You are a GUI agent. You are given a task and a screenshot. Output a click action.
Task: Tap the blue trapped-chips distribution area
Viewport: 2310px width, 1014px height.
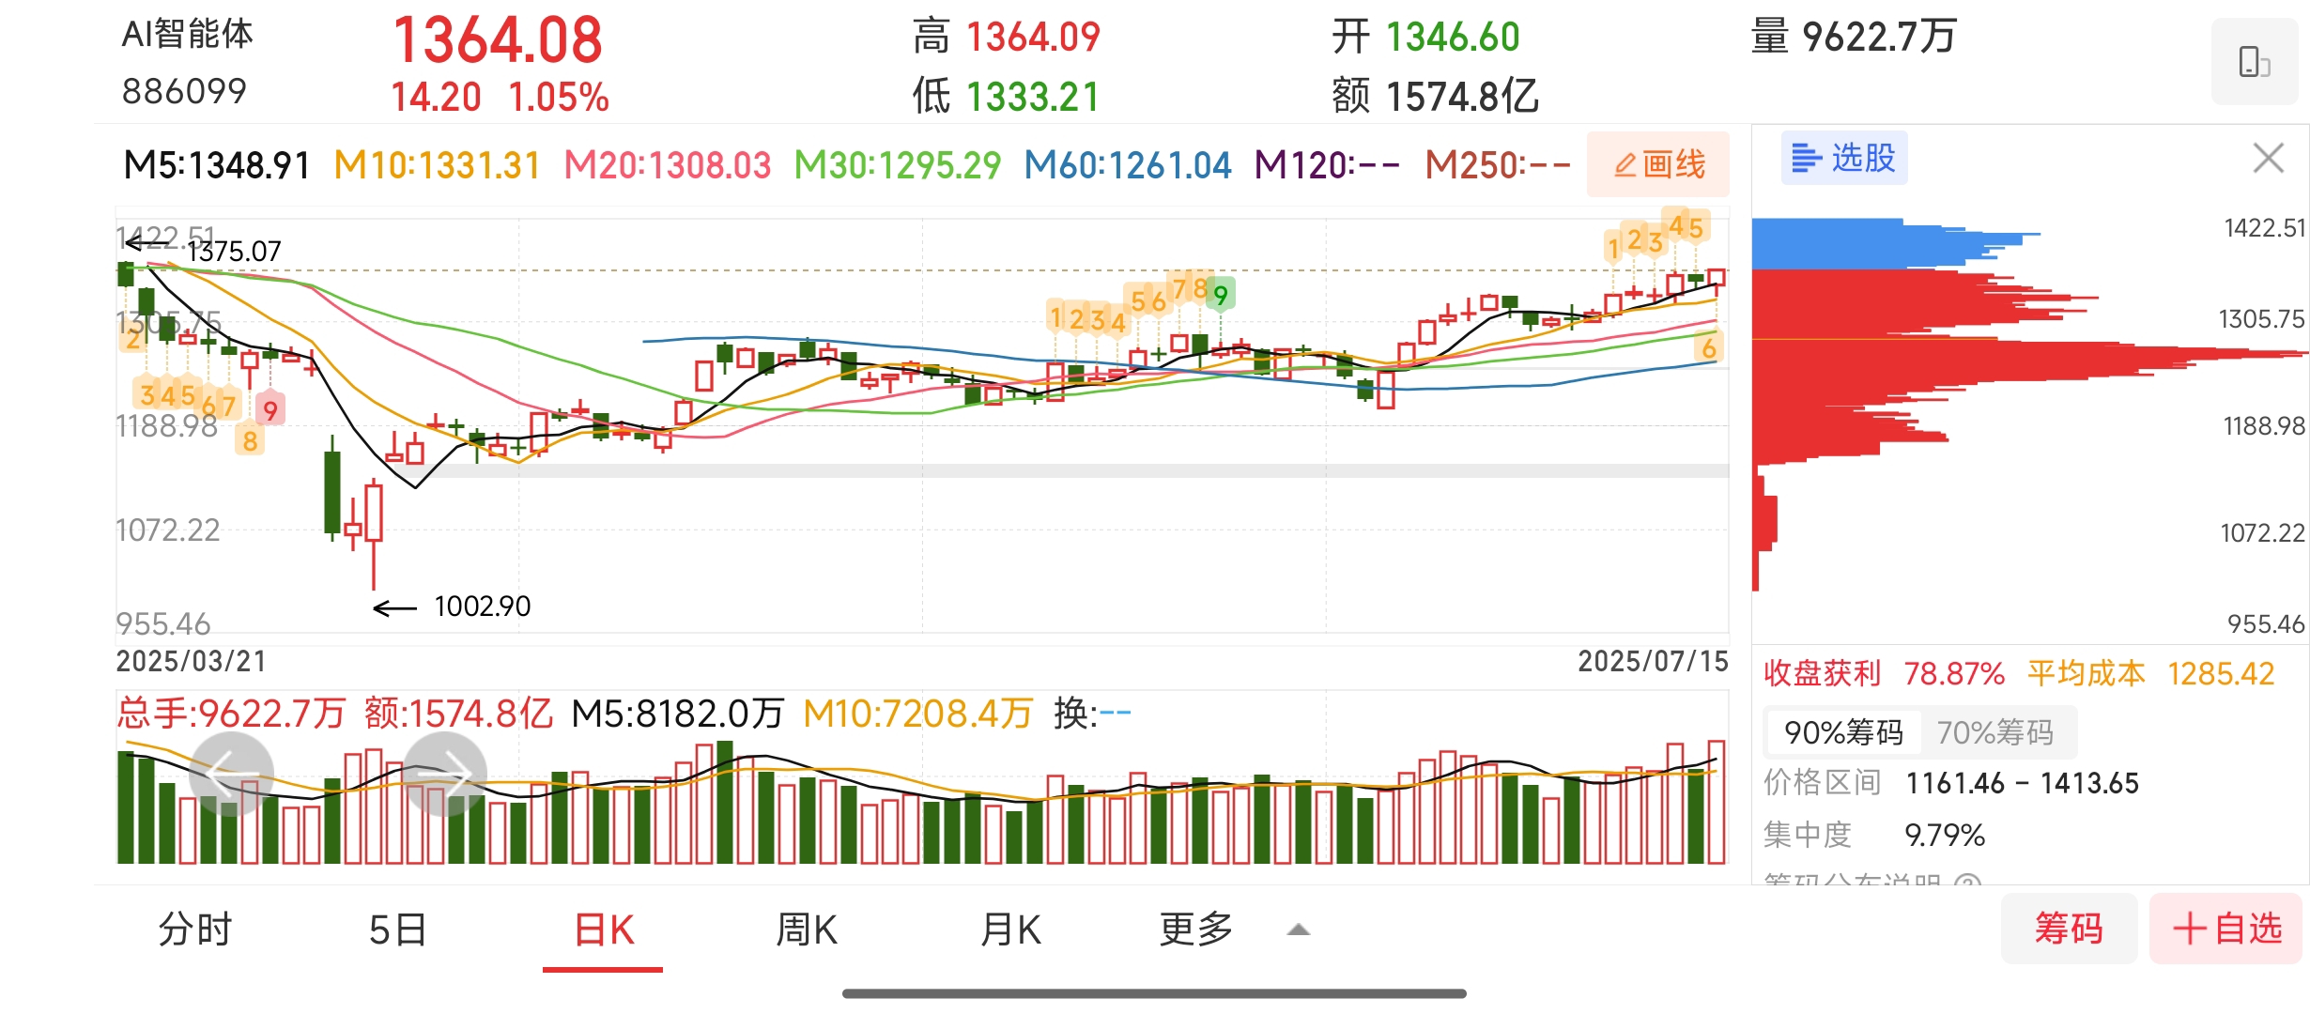point(1869,243)
